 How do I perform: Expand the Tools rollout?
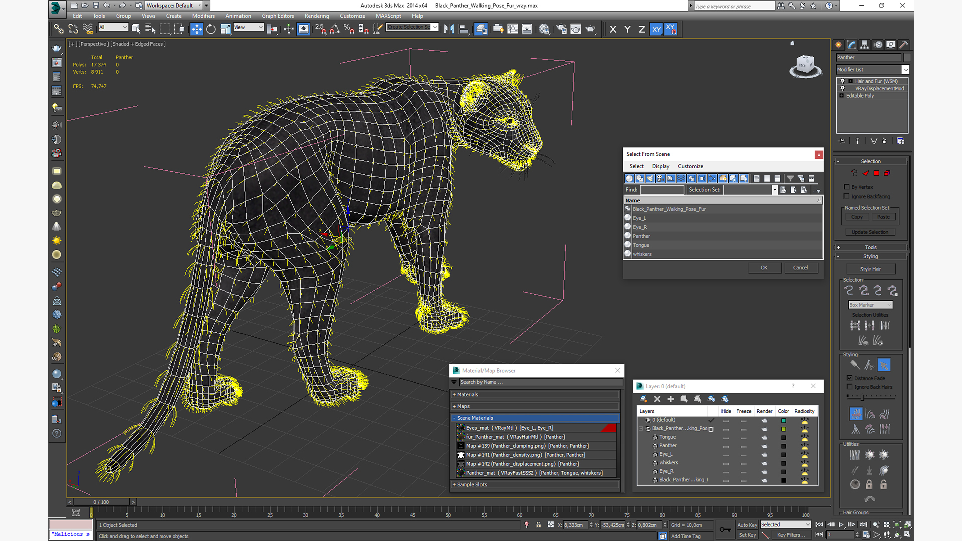coord(871,247)
